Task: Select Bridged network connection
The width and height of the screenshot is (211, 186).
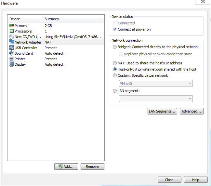Action: (x=115, y=47)
